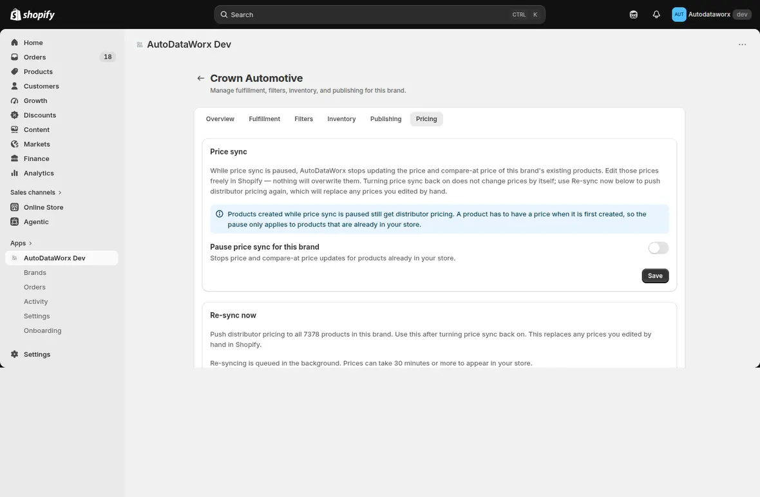Click the CTRL K shortcut hint
Image resolution: width=760 pixels, height=497 pixels.
[x=525, y=15]
